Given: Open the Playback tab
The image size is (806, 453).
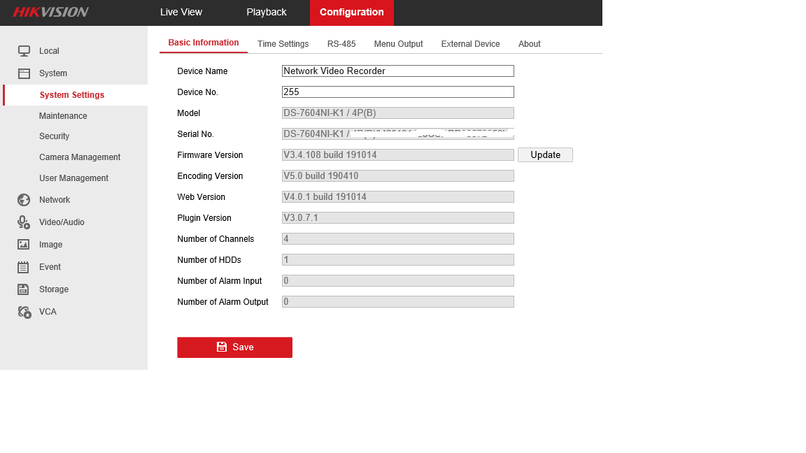Looking at the screenshot, I should point(267,13).
